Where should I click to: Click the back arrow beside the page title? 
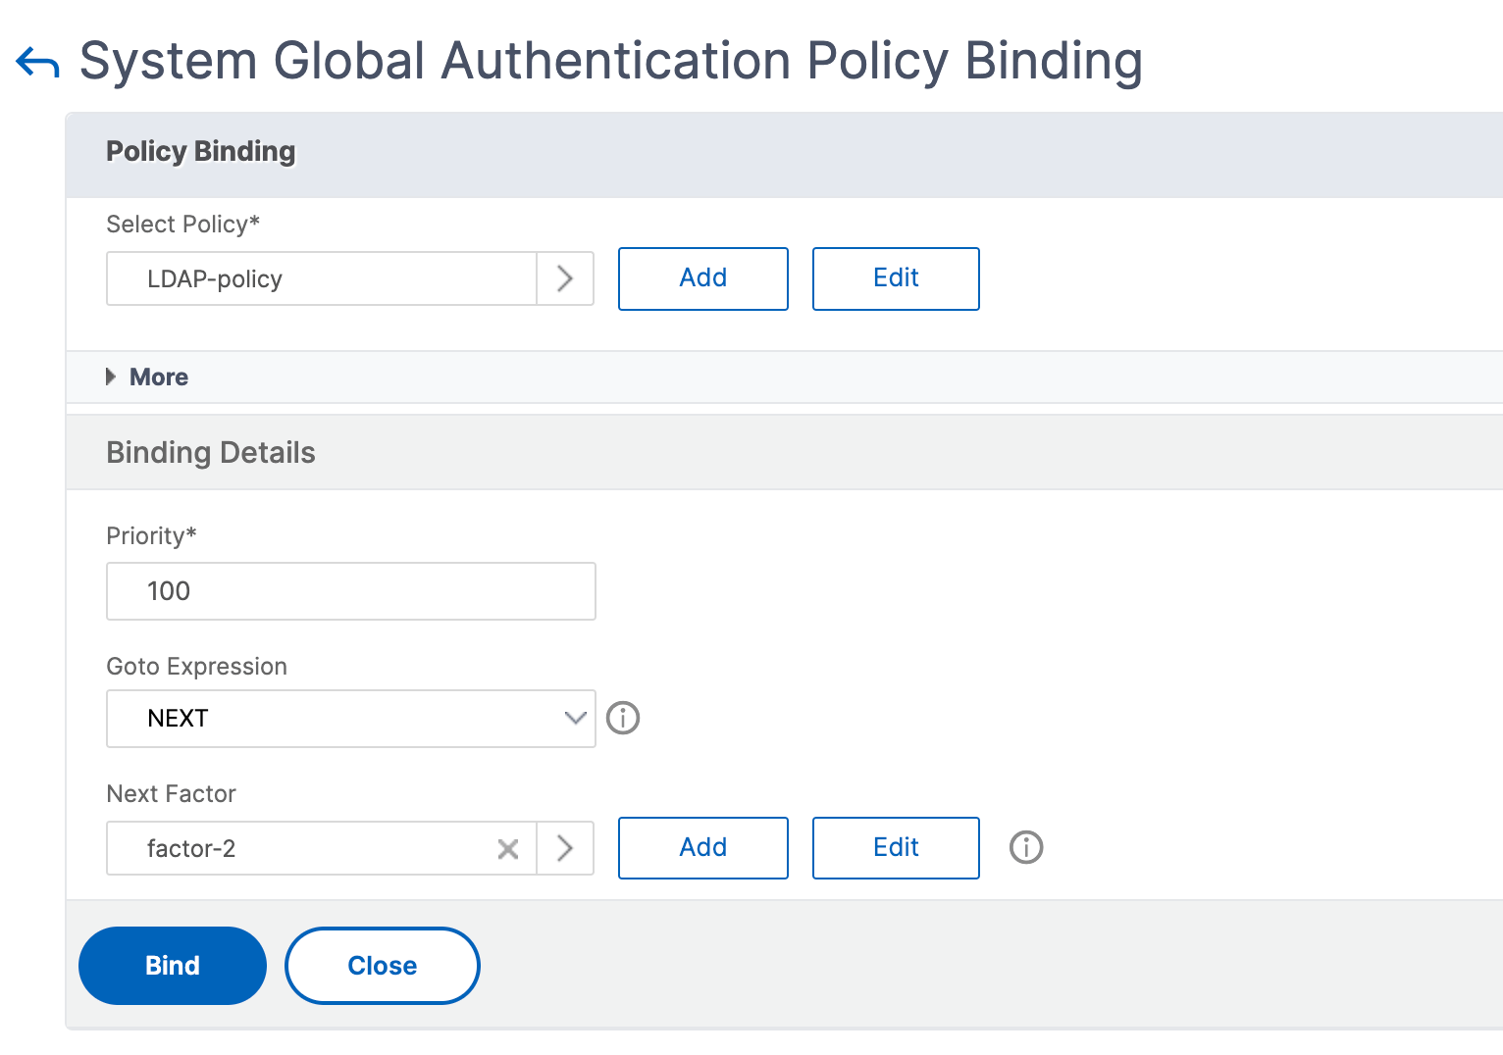click(36, 61)
